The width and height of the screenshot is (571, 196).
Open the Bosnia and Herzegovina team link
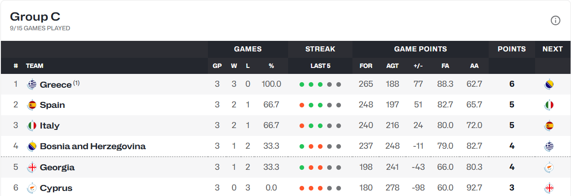click(x=93, y=146)
